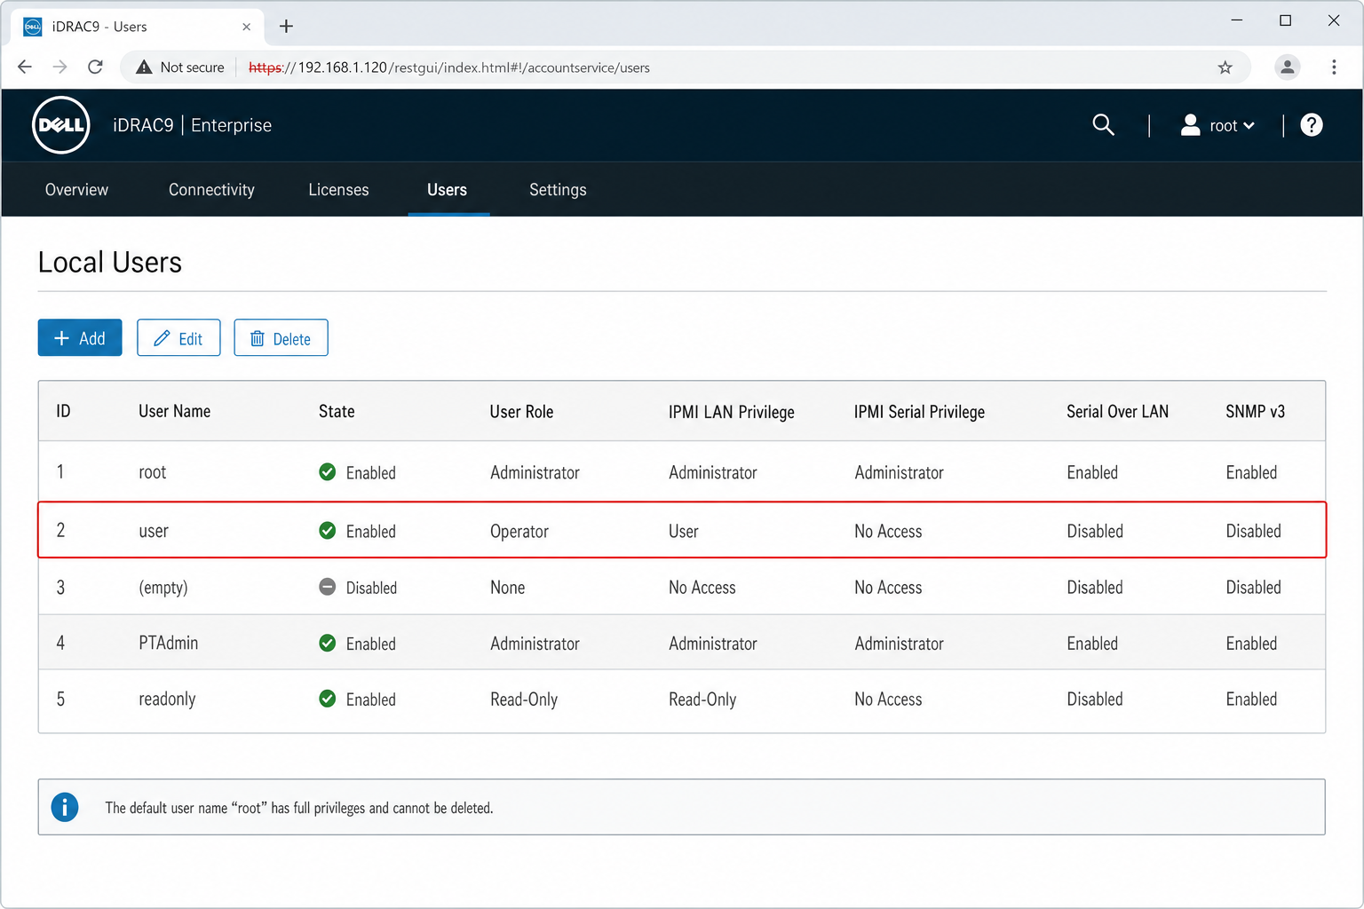Click the Operator role cell
The height and width of the screenshot is (909, 1364).
519,531
